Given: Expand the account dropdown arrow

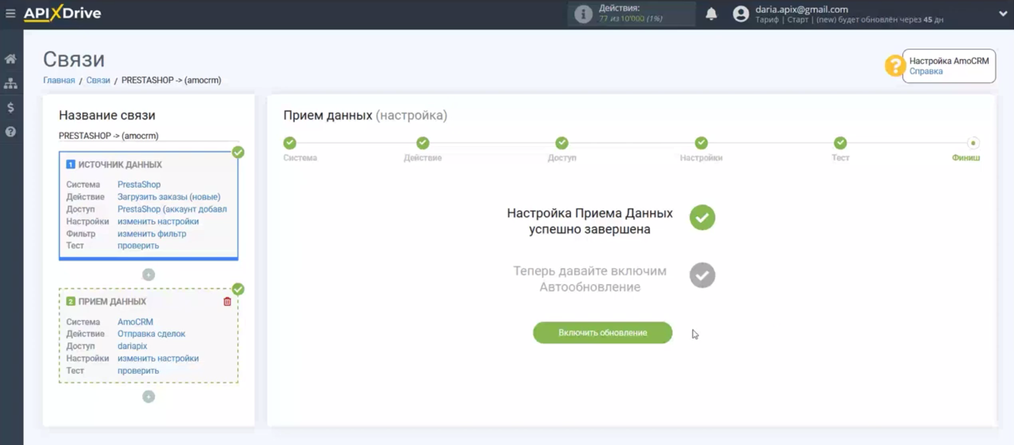Looking at the screenshot, I should tap(1003, 13).
